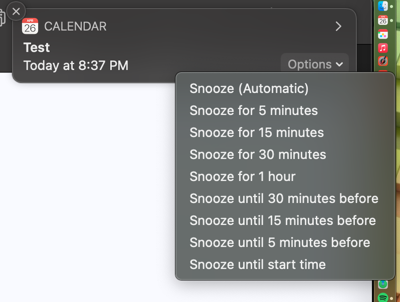Image resolution: width=400 pixels, height=302 pixels.
Task: Dismiss the Calendar notification with X
Action: pyautogui.click(x=16, y=11)
